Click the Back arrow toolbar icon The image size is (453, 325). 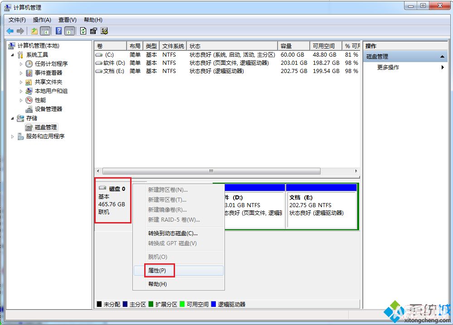tap(10, 31)
